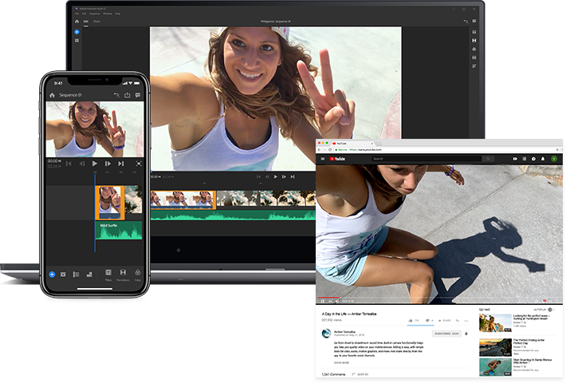
Task: Click the SUBSCRIBED button
Action: [446, 334]
